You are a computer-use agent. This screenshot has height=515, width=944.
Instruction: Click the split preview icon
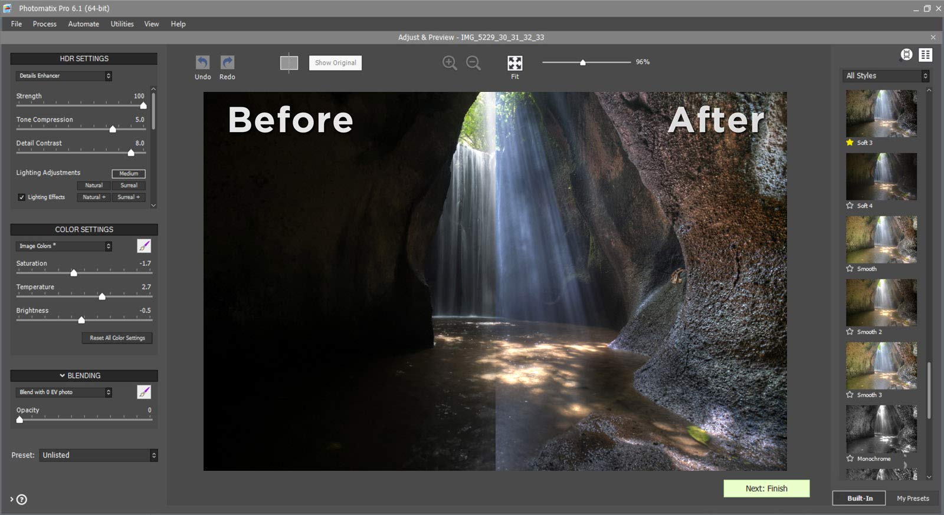289,62
